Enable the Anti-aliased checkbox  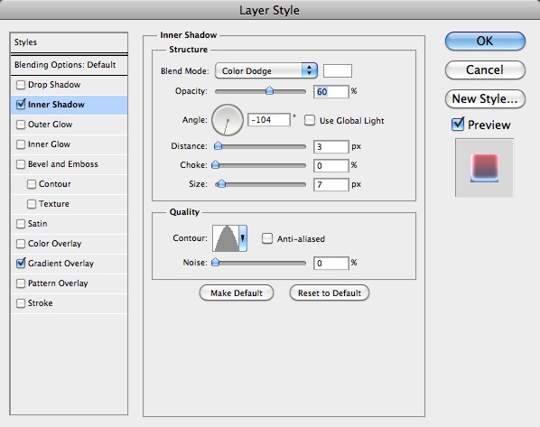pos(267,238)
